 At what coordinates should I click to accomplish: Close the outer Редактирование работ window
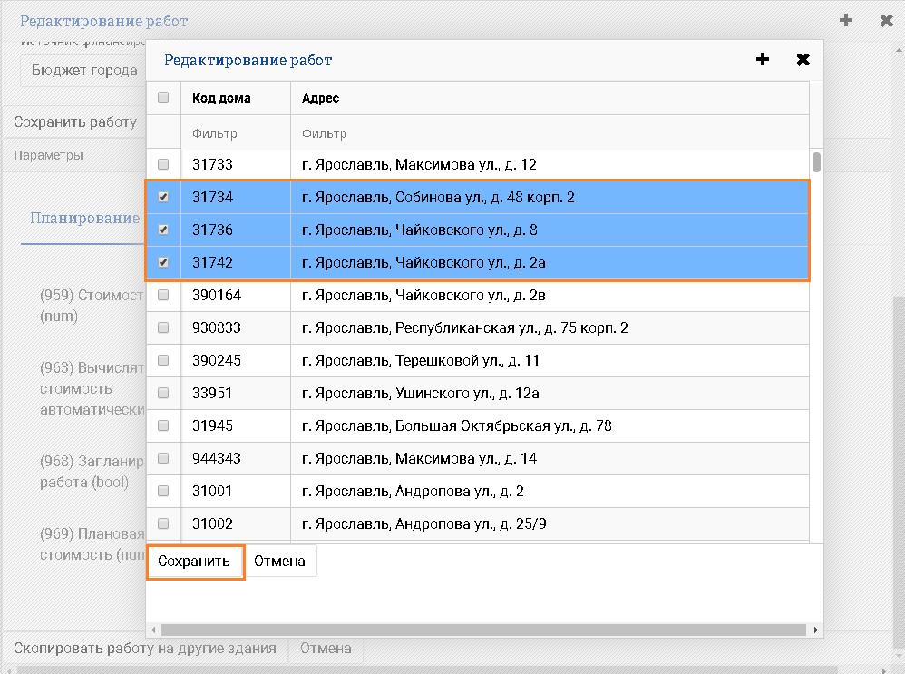[886, 20]
